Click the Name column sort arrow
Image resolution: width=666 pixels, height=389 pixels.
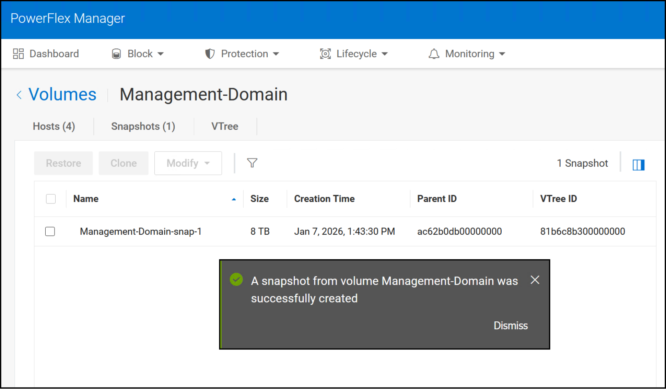[234, 199]
